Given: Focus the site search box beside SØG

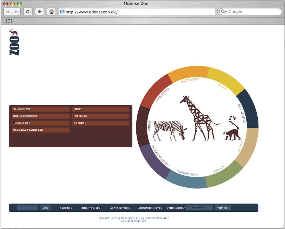Looking at the screenshot, I should click(27, 208).
